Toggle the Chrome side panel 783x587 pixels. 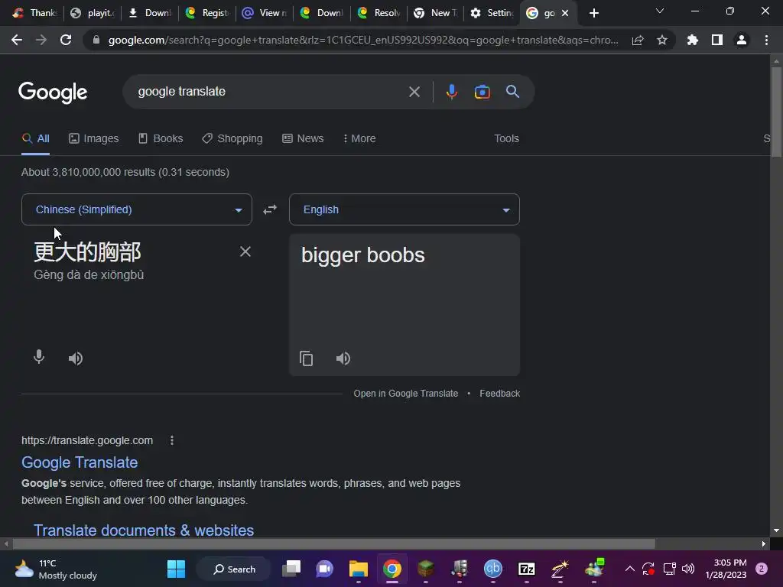tap(717, 40)
